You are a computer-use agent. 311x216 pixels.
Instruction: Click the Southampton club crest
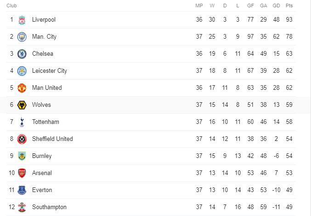click(x=22, y=207)
